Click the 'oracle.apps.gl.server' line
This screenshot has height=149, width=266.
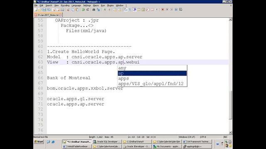[x=76, y=99]
